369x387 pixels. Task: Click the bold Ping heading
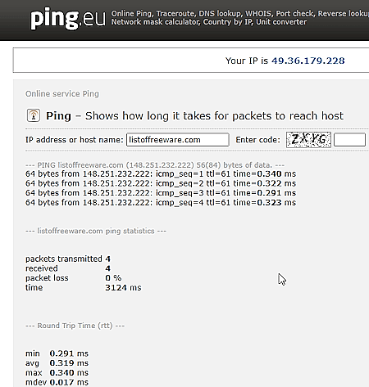[x=58, y=116]
